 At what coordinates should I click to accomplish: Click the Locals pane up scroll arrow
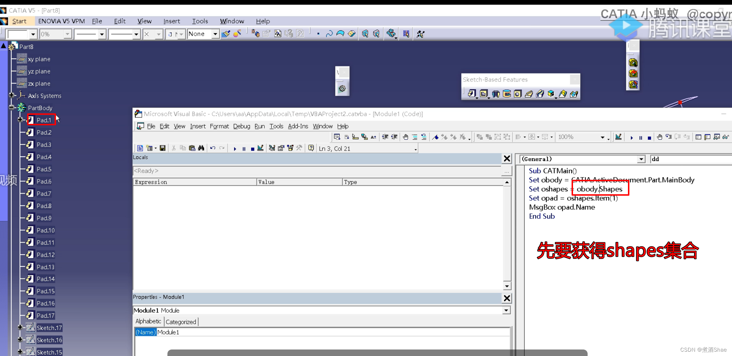point(507,182)
